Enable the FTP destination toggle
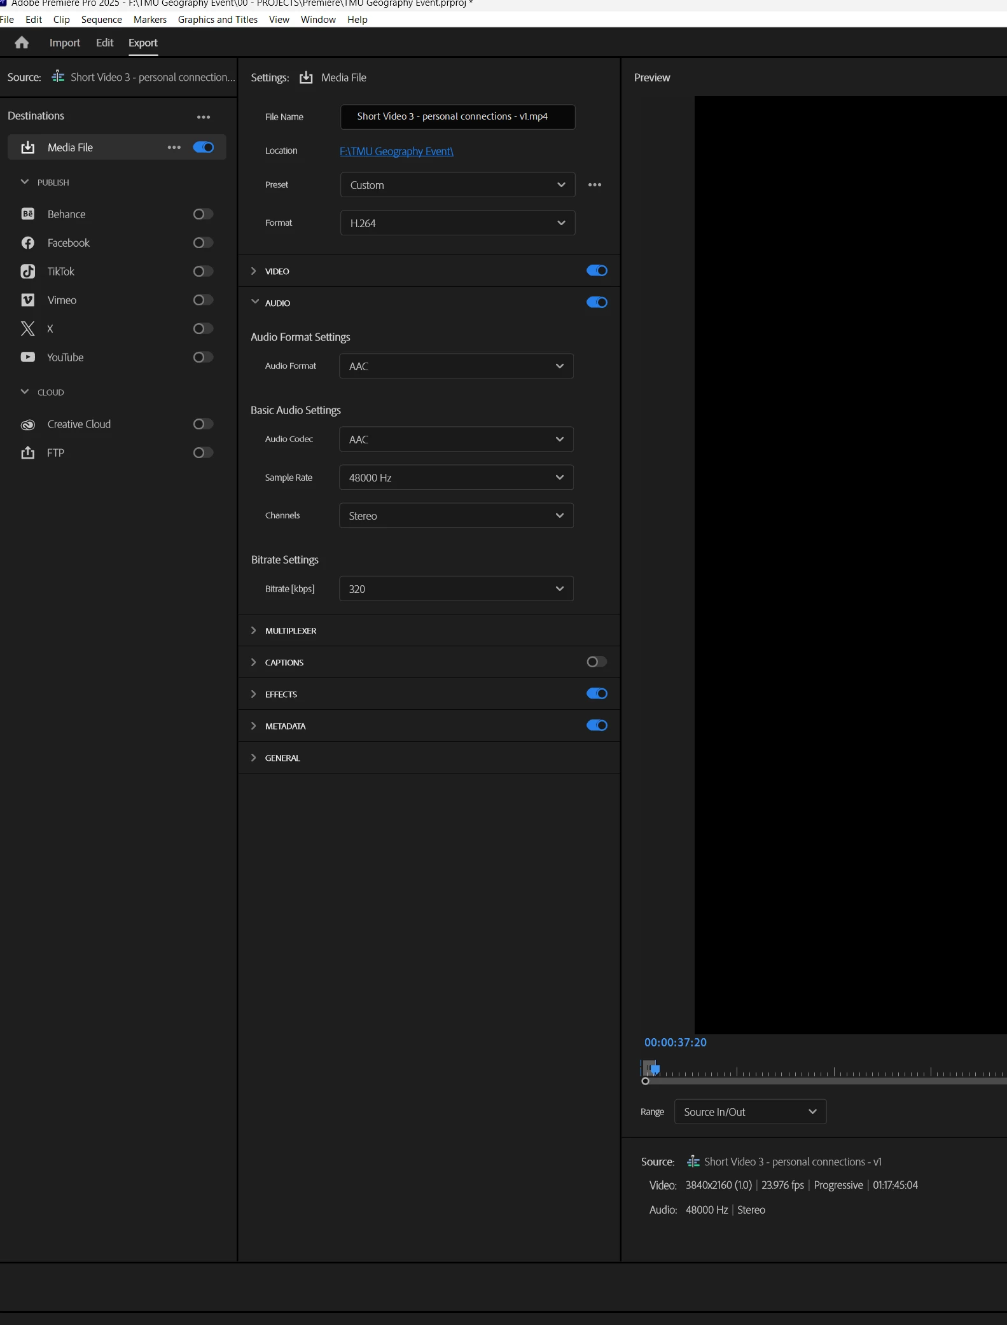1007x1325 pixels. [x=204, y=453]
